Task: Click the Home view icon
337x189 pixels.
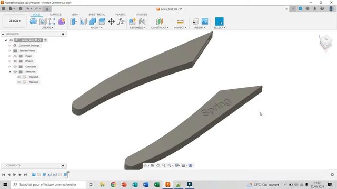Action: click(x=47, y=9)
